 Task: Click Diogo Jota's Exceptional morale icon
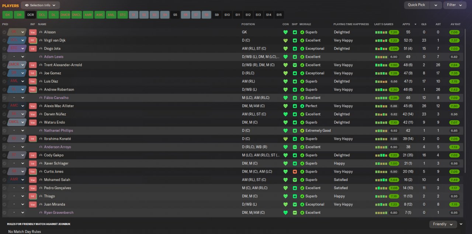tap(302, 49)
